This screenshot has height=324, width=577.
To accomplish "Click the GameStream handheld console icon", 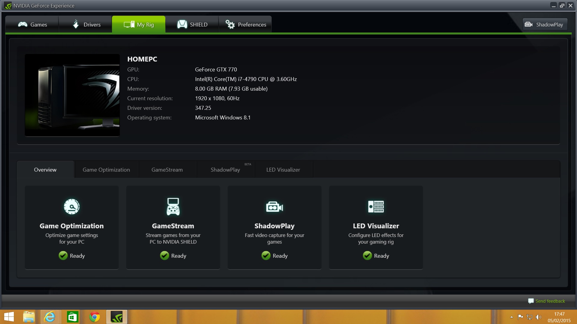I will pyautogui.click(x=173, y=206).
